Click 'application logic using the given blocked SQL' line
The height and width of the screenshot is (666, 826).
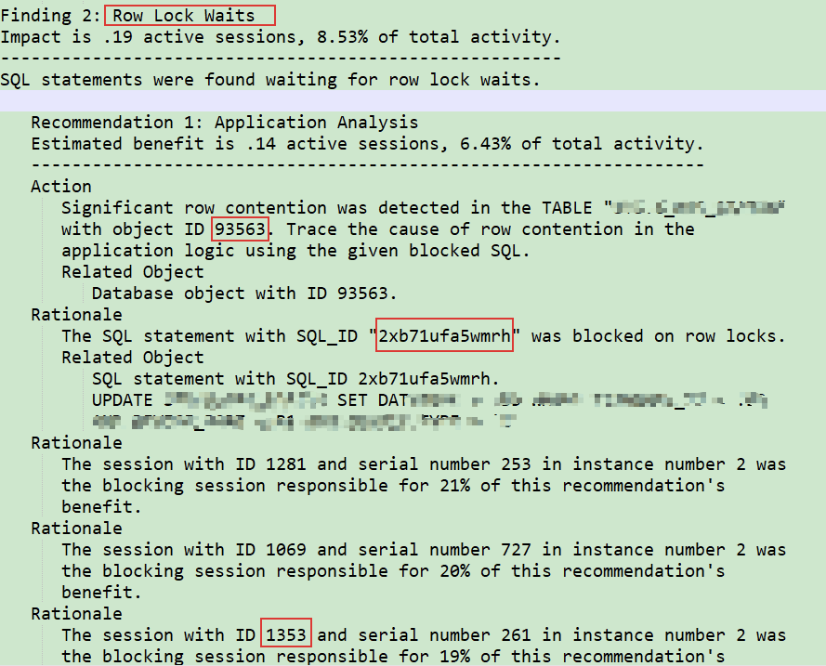(x=295, y=251)
